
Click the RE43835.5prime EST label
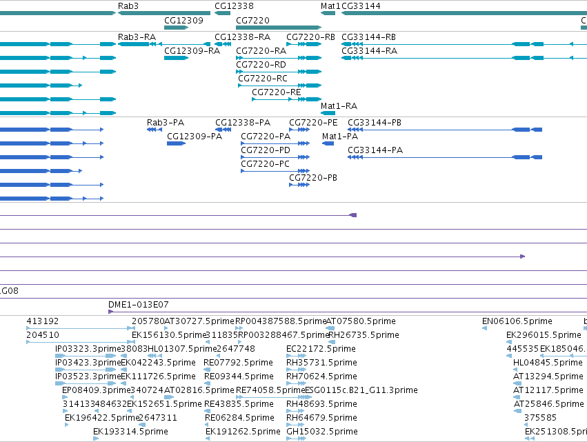[239, 405]
